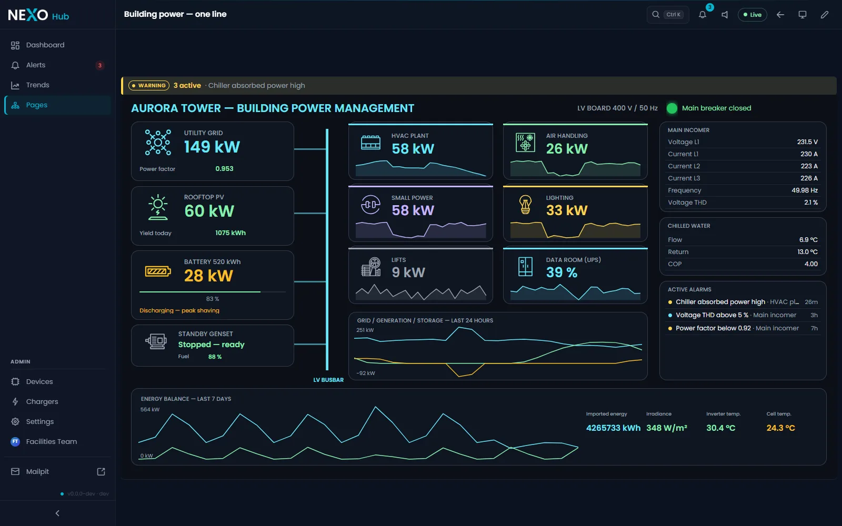842x526 pixels.
Task: Click the Mailpit external-link icon
Action: tap(101, 472)
